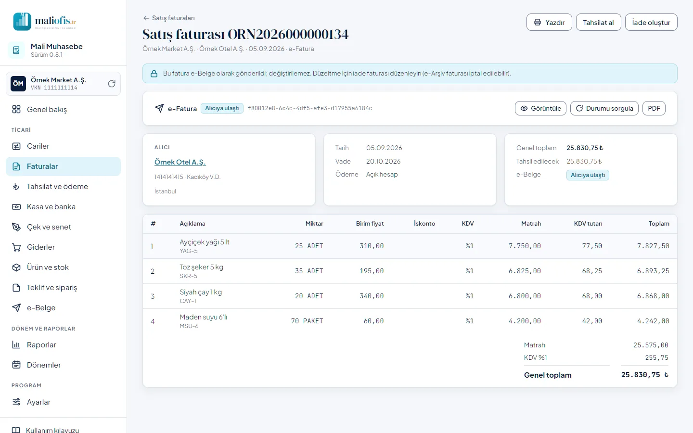Image resolution: width=693 pixels, height=433 pixels.
Task: Open the Raporlar section
Action: coord(63,345)
